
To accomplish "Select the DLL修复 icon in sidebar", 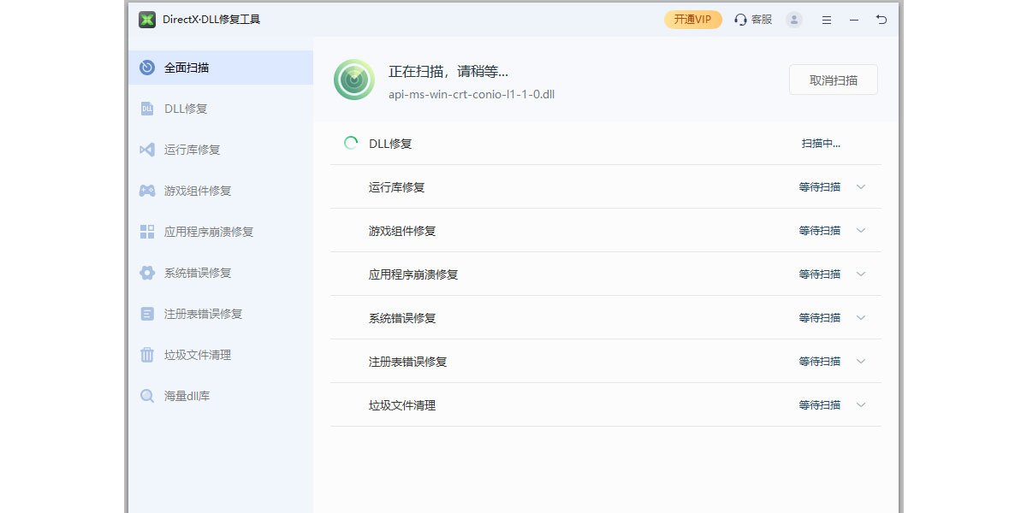I will [x=147, y=109].
